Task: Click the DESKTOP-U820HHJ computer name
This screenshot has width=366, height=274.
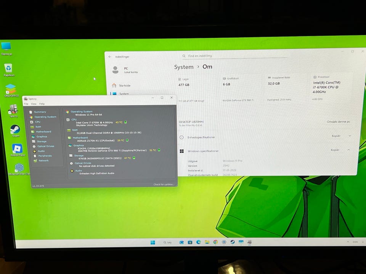Action: (191, 122)
